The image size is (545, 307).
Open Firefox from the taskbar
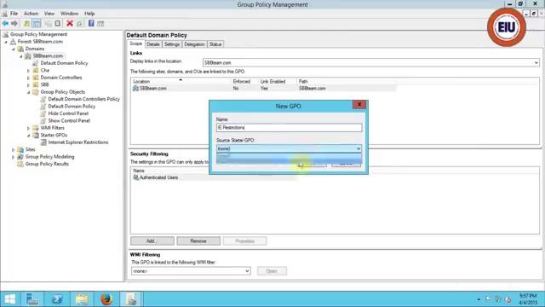coord(106,299)
